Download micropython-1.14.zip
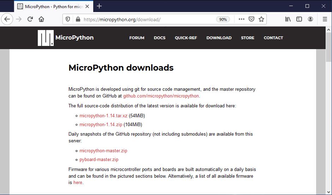The height and width of the screenshot is (195, 332). click(101, 125)
